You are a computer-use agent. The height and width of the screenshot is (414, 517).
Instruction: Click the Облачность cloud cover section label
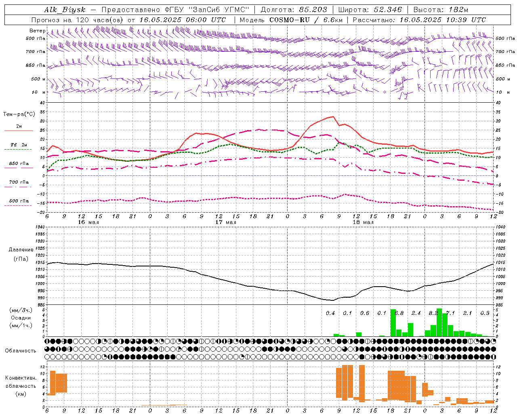[x=21, y=351]
